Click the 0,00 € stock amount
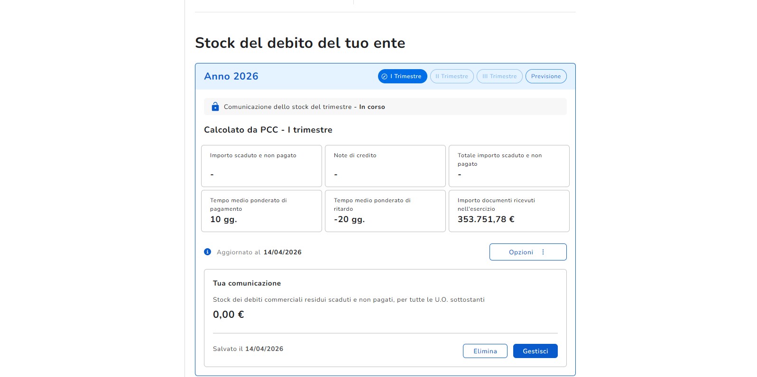The image size is (757, 377). click(229, 314)
